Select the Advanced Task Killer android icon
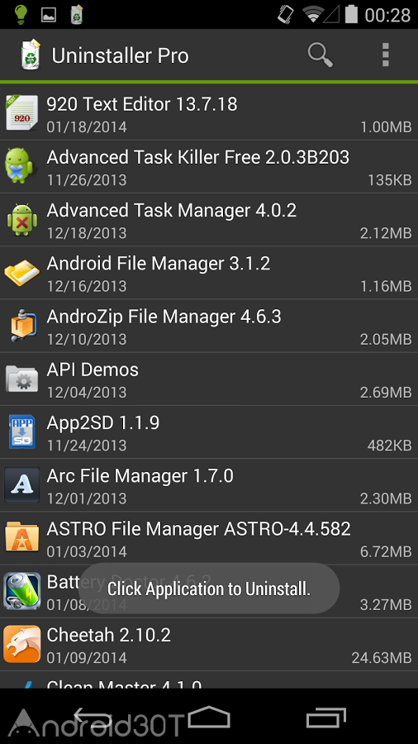This screenshot has height=744, width=418. coord(20,166)
